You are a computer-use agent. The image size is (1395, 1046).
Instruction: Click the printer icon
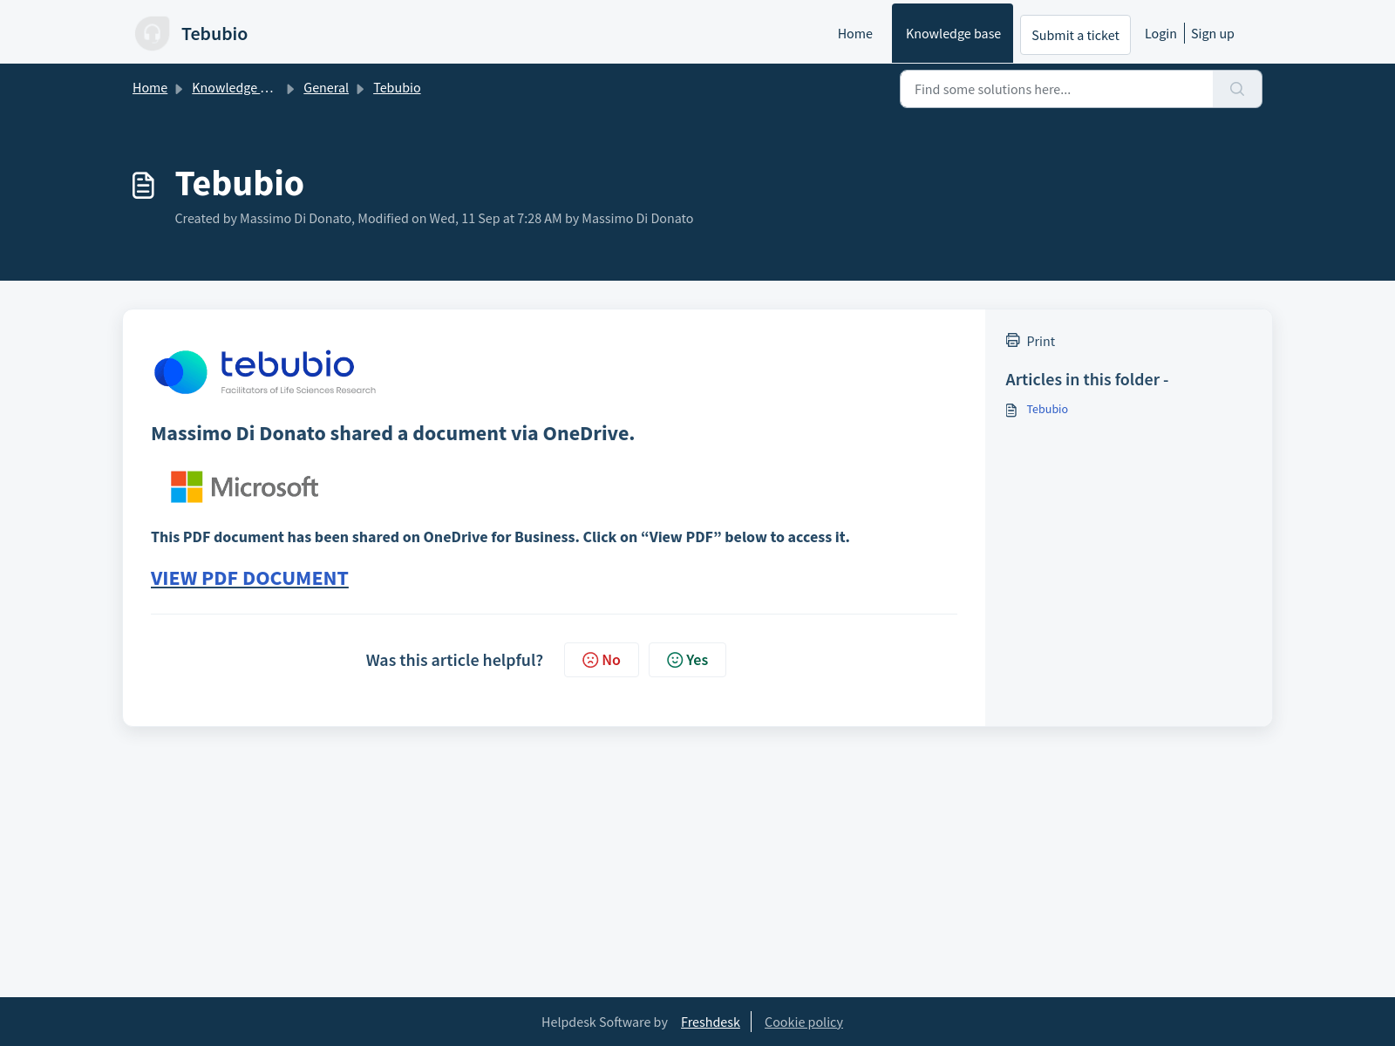(x=1012, y=340)
